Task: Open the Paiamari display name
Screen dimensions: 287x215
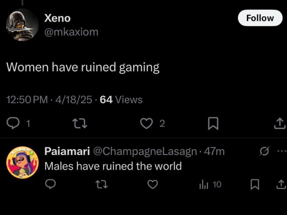Action: point(67,151)
